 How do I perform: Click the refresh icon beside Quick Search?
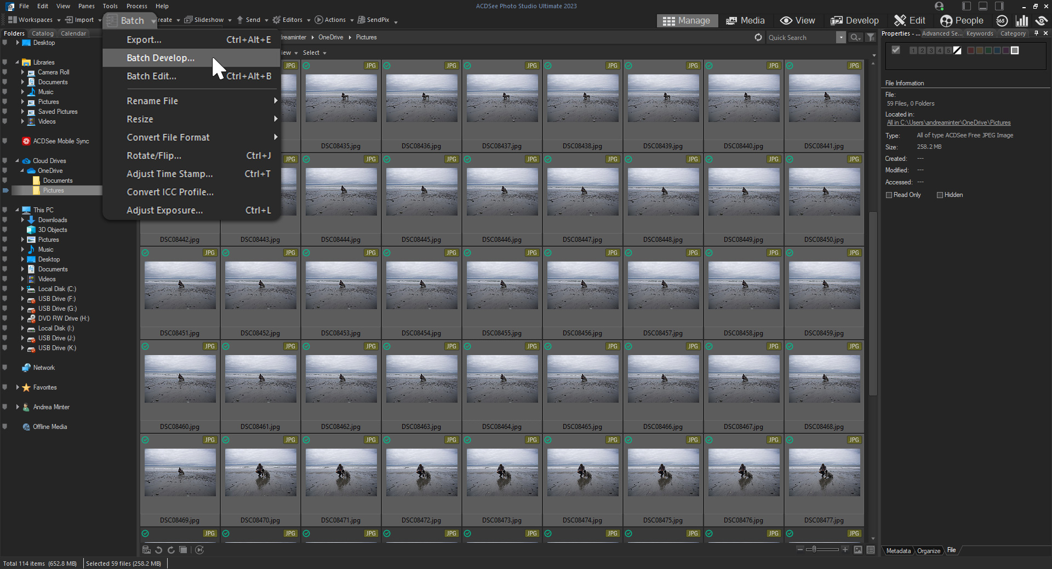coord(758,38)
